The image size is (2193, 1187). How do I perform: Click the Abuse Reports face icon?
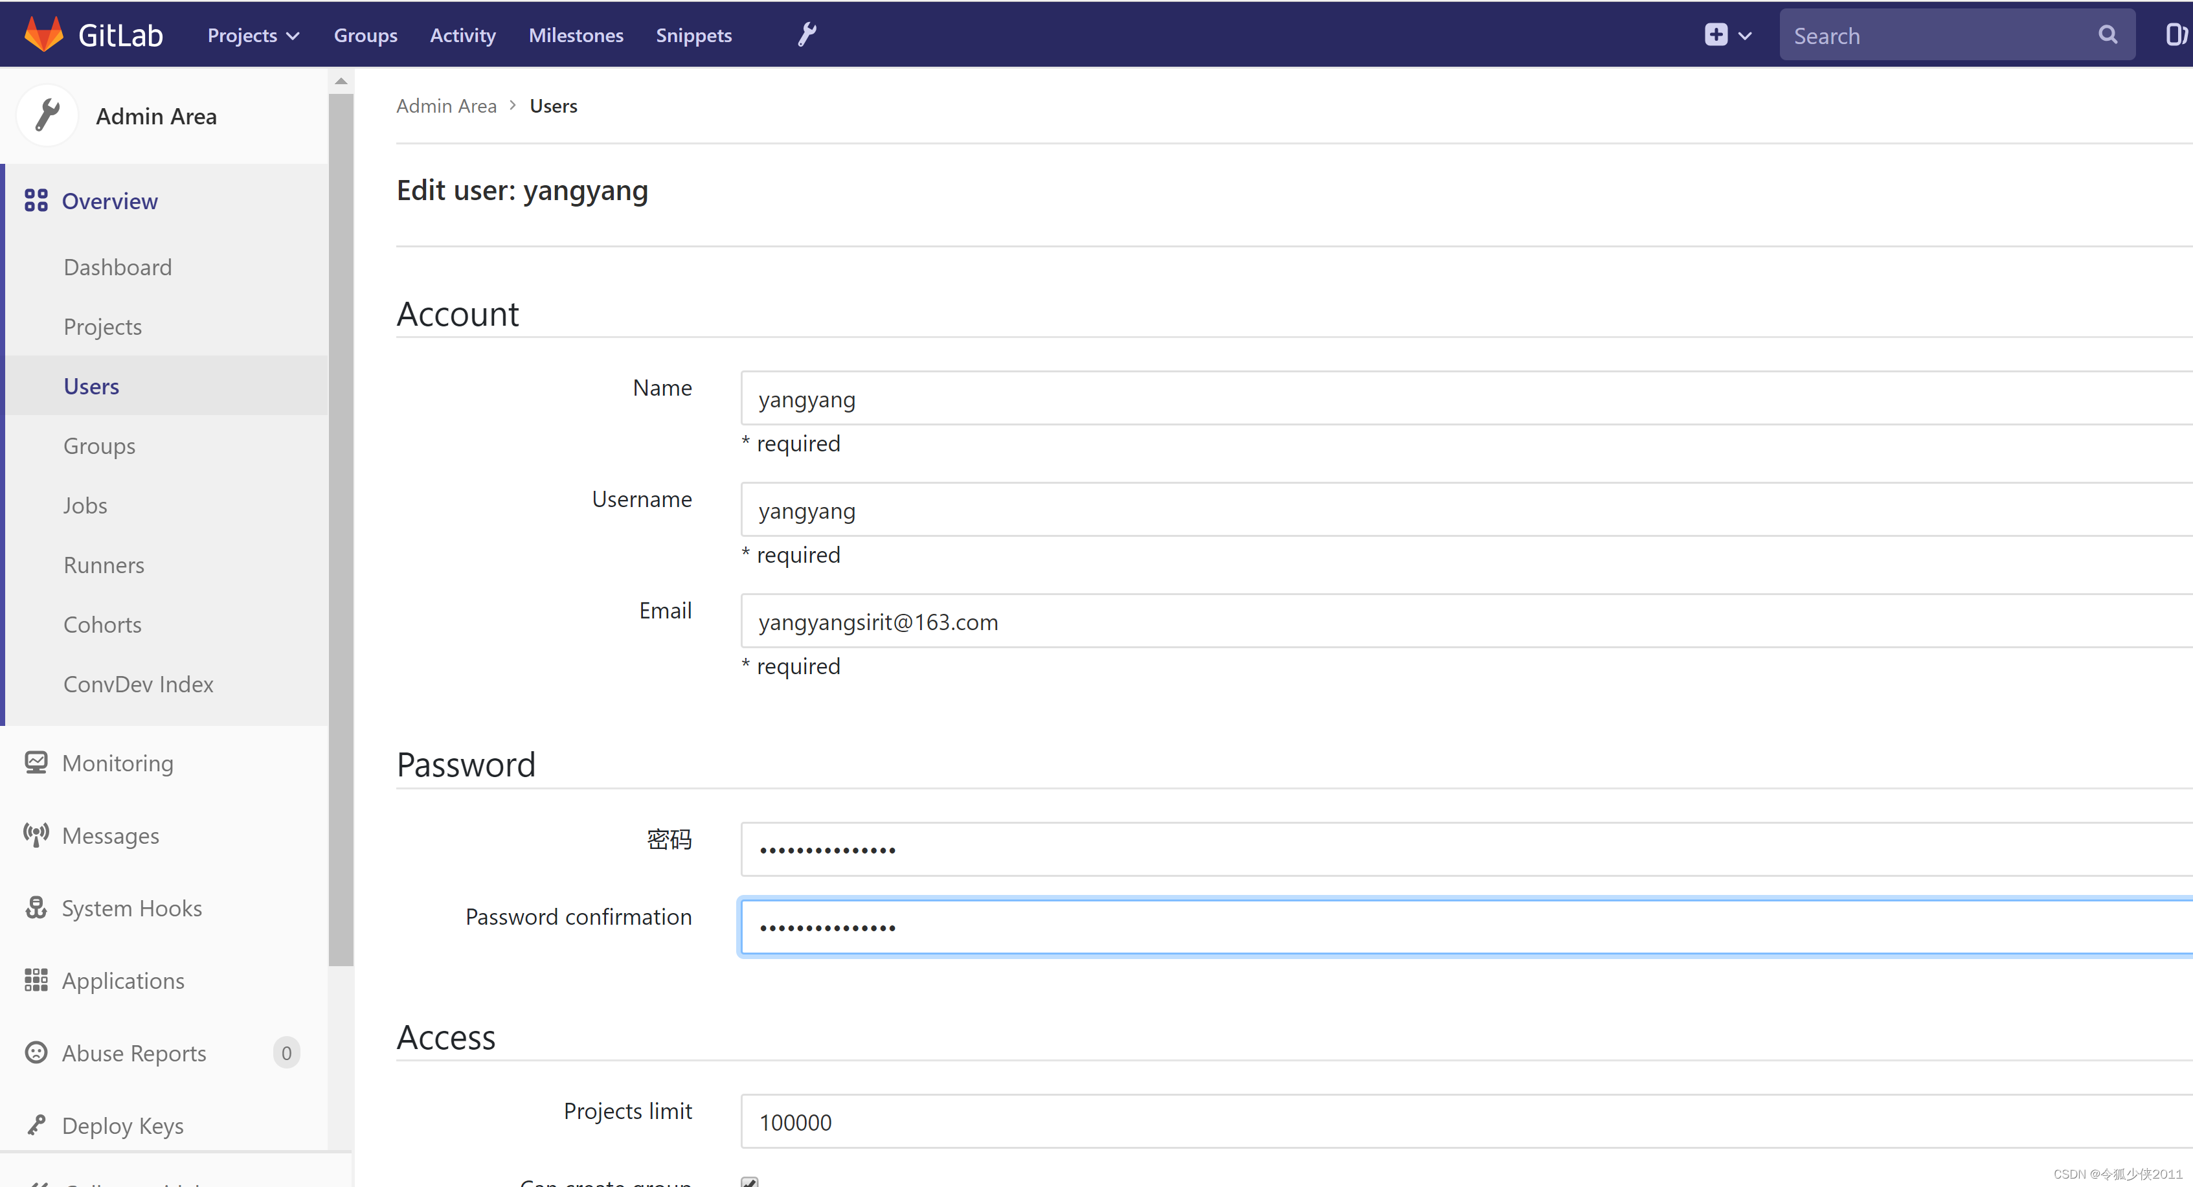[36, 1052]
